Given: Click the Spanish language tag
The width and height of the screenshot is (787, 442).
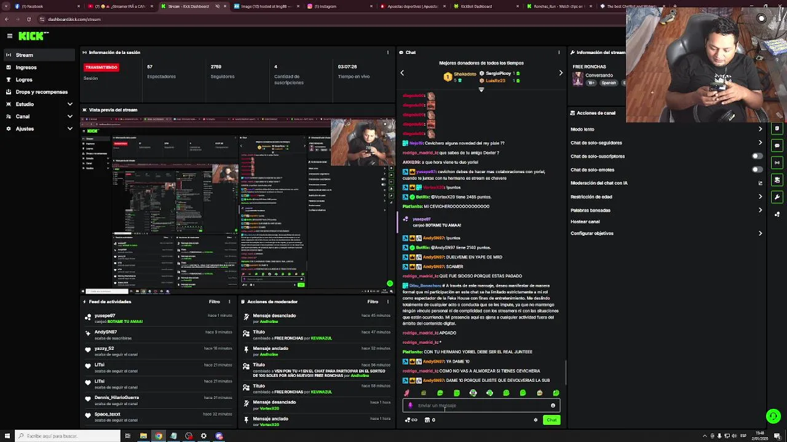Looking at the screenshot, I should pos(609,83).
